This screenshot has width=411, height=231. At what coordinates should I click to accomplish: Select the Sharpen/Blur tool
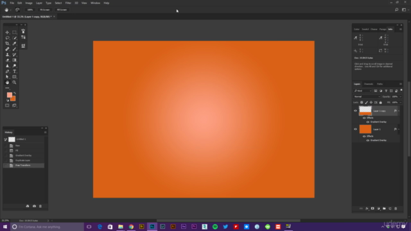point(7,65)
